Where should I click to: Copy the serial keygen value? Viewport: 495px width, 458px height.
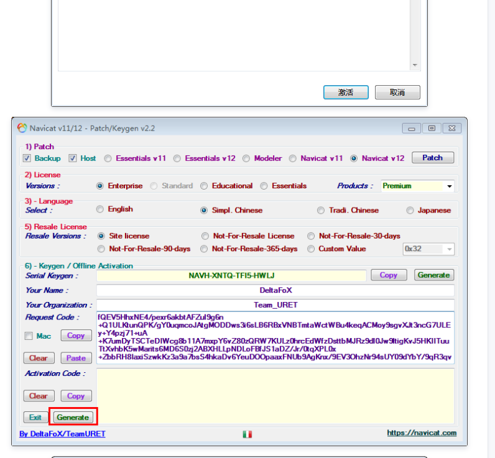(x=389, y=275)
